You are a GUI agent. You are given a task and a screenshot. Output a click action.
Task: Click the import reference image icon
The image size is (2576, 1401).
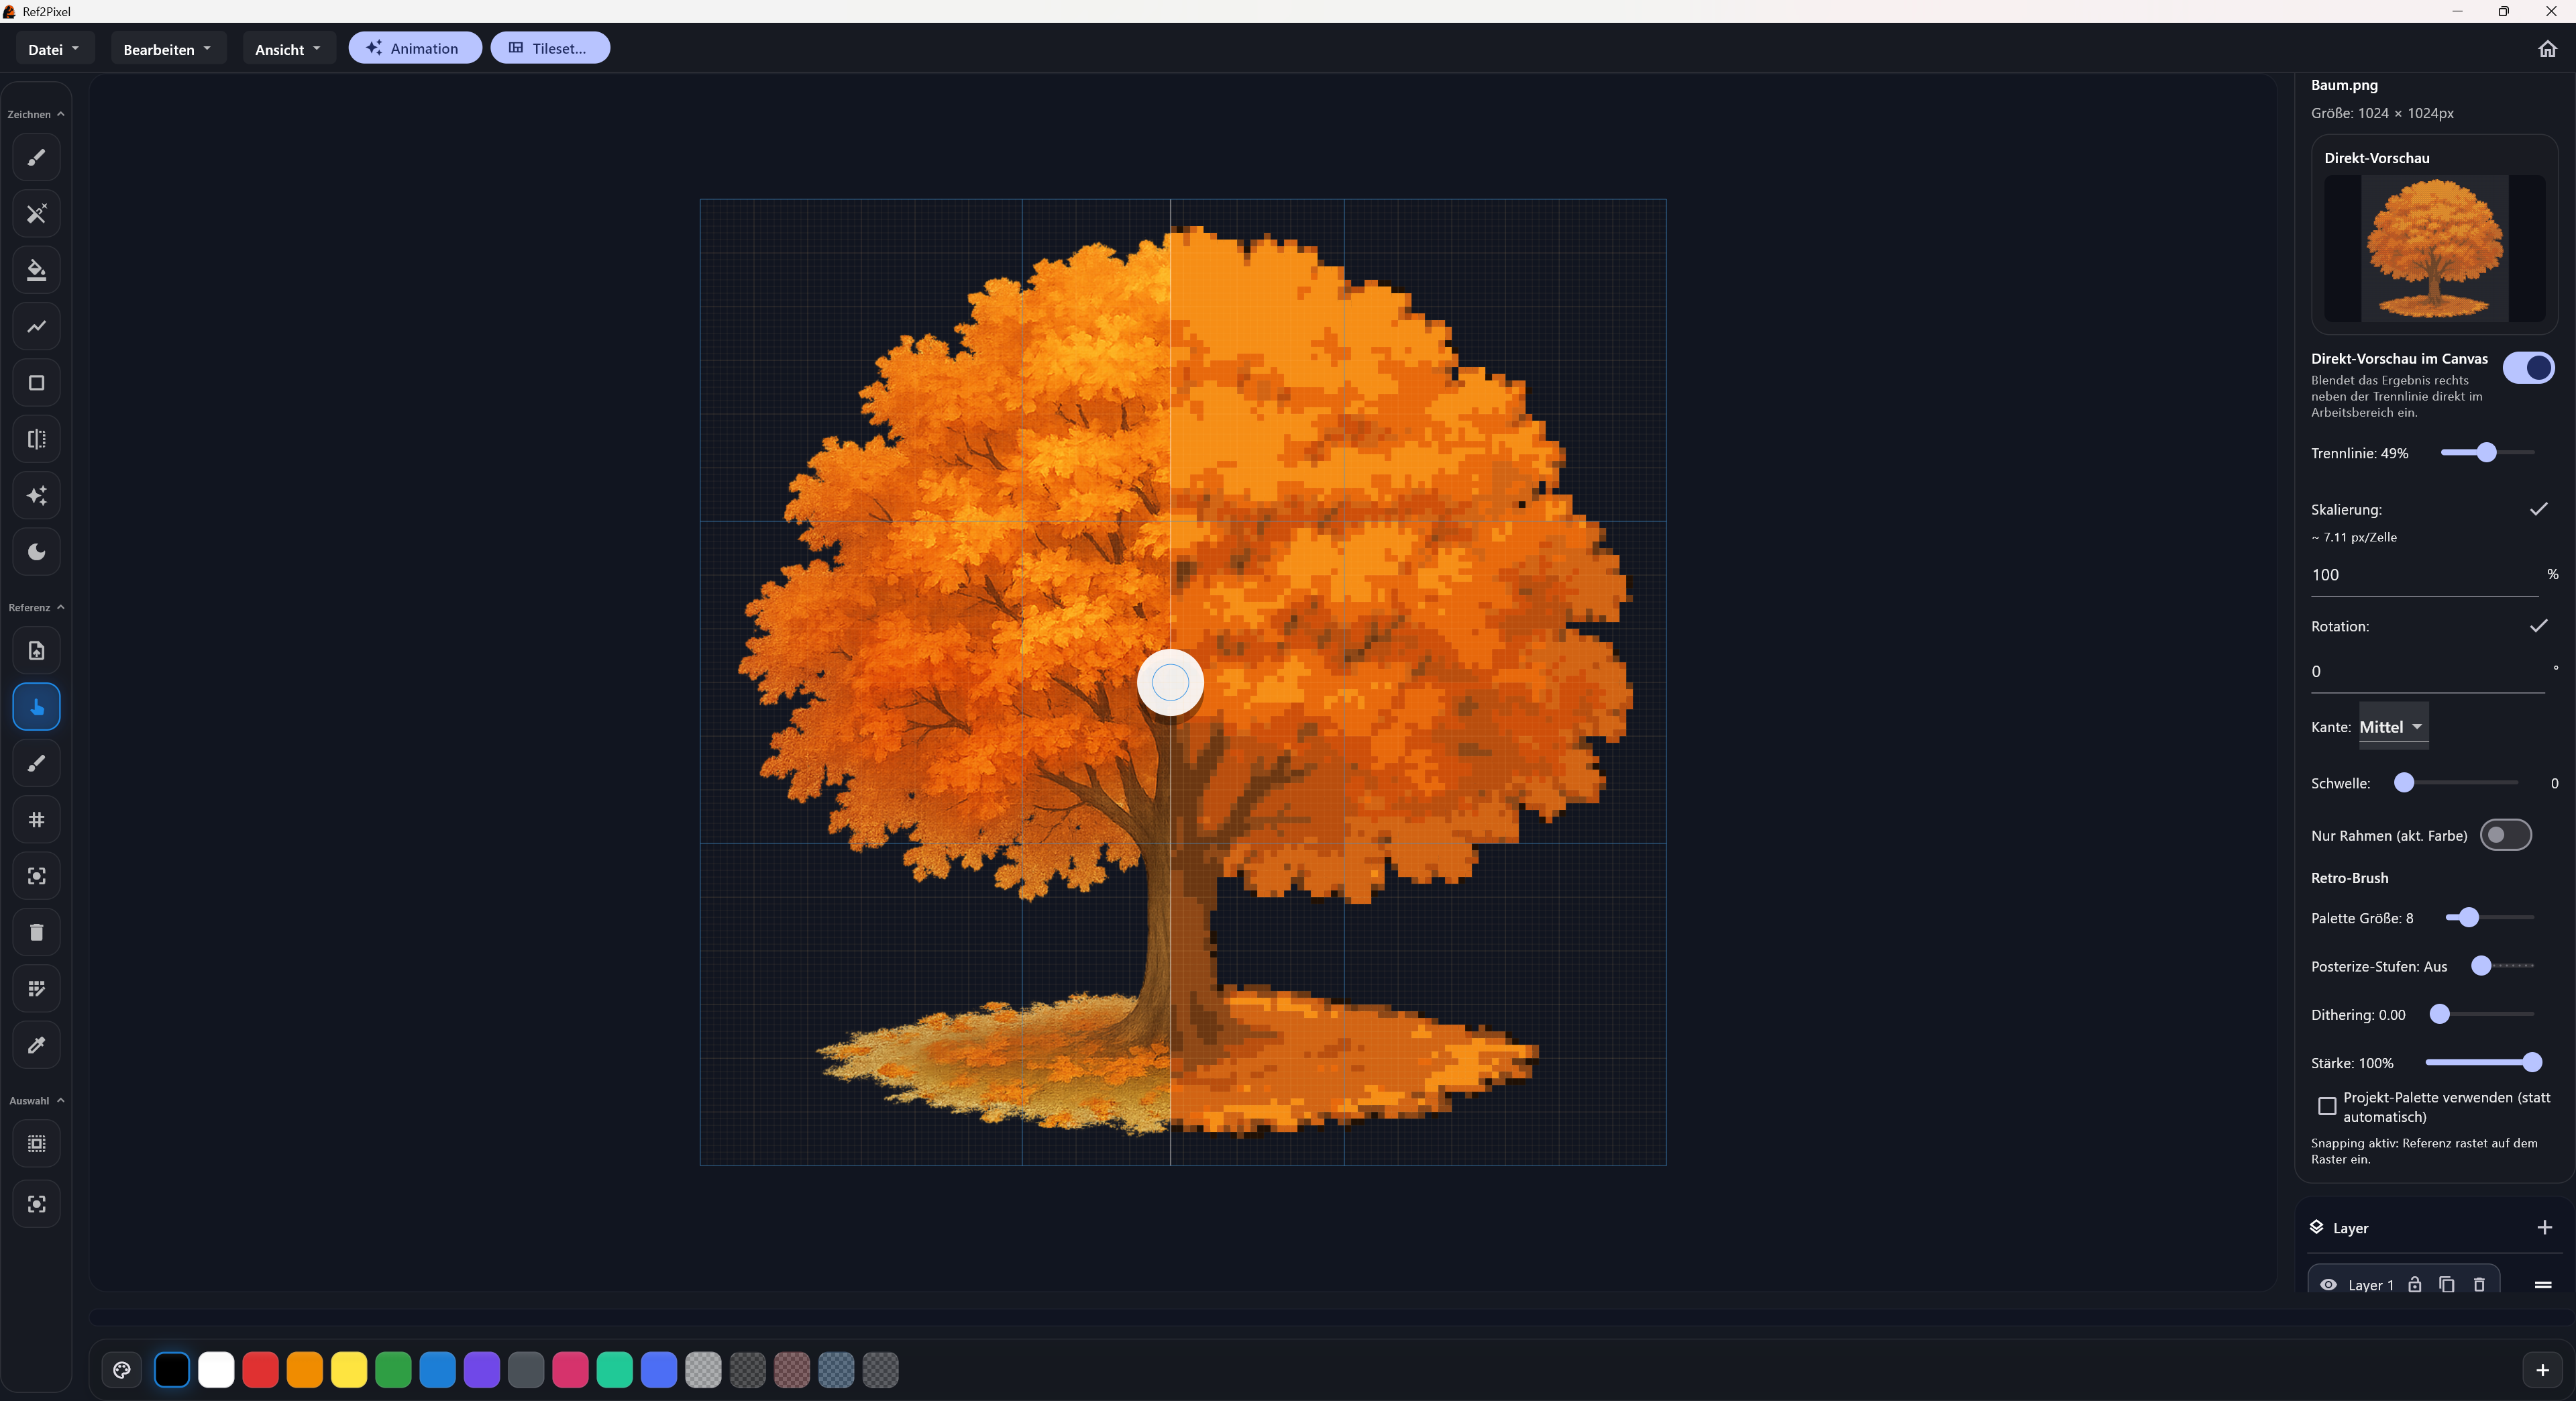pos(37,651)
